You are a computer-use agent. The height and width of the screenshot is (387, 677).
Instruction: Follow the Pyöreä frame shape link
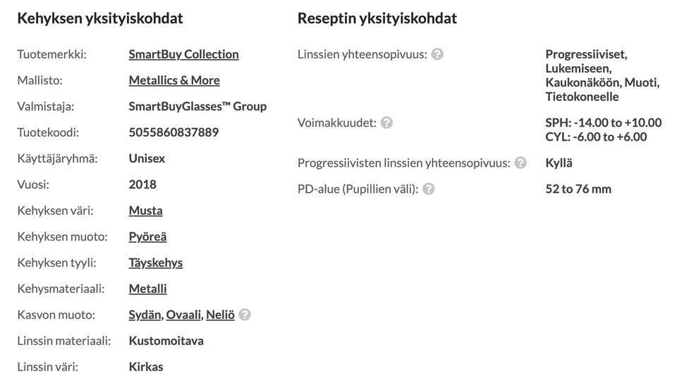(147, 236)
